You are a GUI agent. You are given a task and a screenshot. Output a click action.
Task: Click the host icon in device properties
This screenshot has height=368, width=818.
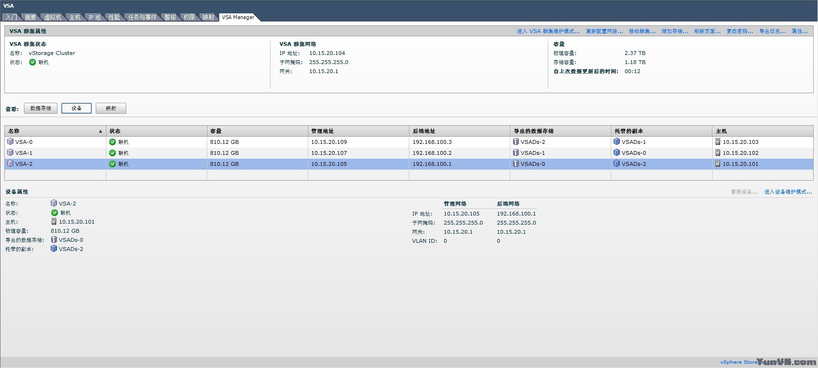click(x=54, y=222)
